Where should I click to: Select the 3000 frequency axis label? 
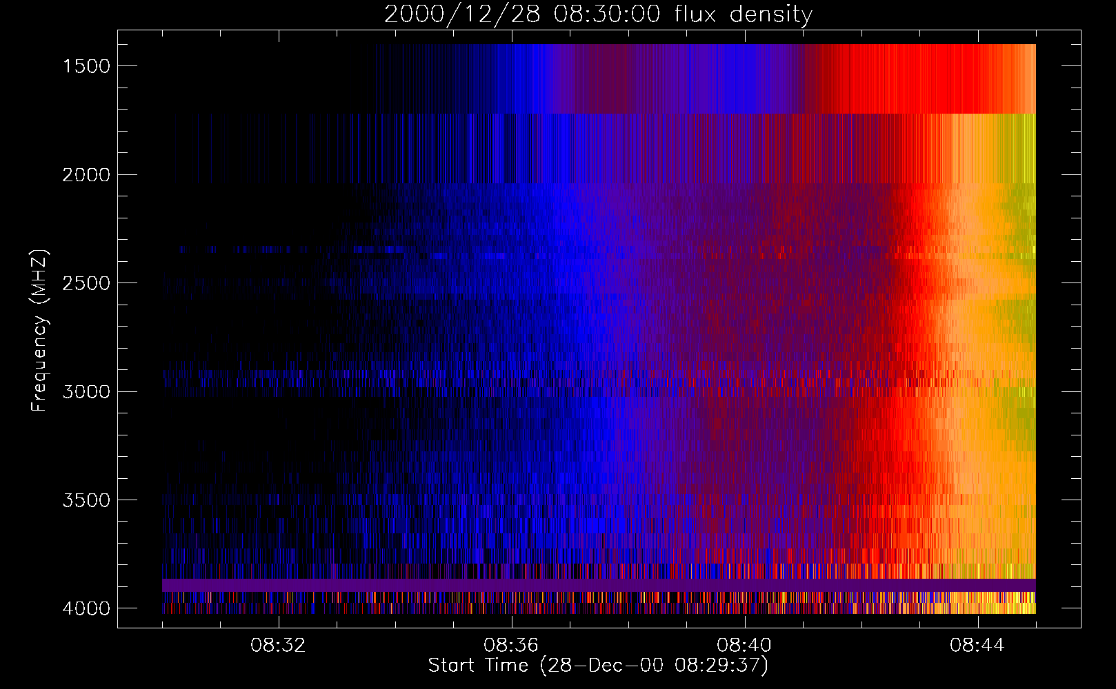[x=86, y=391]
